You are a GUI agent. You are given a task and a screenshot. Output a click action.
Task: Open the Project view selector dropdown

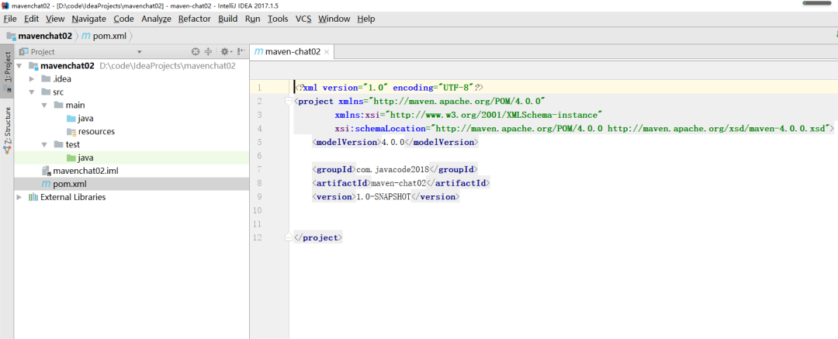pos(139,52)
